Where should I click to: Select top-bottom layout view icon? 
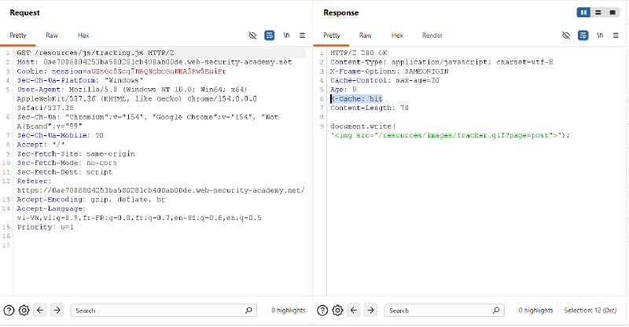point(598,13)
